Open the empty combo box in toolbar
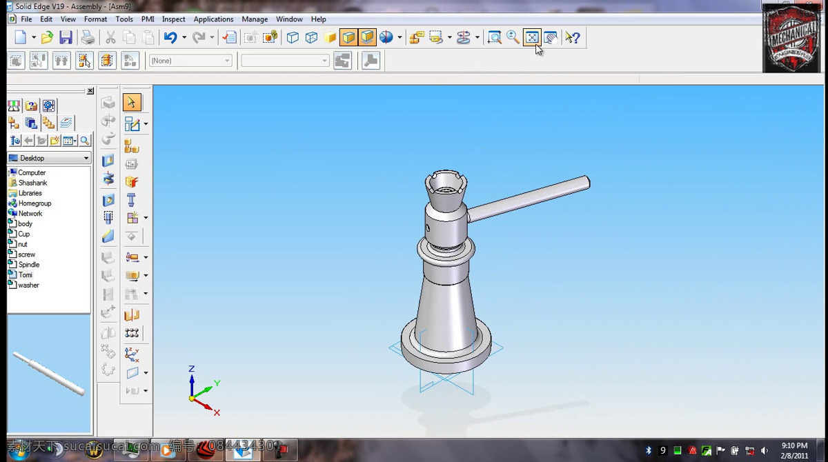The height and width of the screenshot is (462, 828). tap(286, 61)
